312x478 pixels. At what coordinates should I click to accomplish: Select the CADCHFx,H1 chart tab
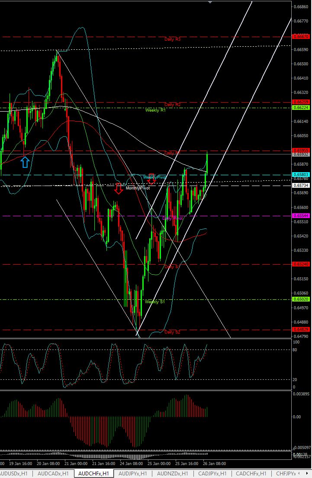pos(251,473)
